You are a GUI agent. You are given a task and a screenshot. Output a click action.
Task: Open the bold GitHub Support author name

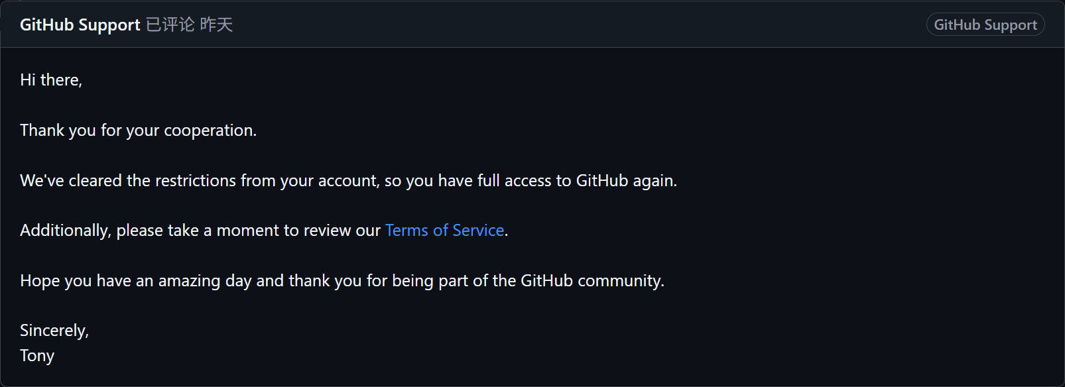tap(80, 25)
